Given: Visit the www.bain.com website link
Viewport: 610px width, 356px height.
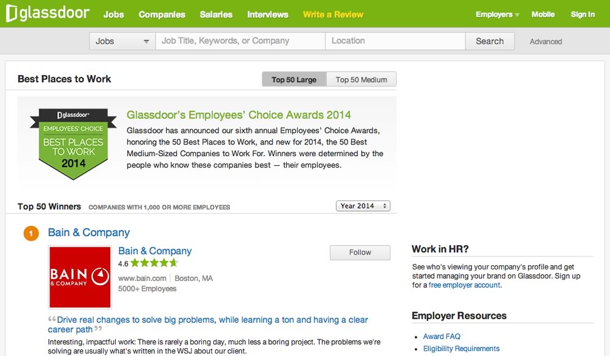Looking at the screenshot, I should click(142, 278).
